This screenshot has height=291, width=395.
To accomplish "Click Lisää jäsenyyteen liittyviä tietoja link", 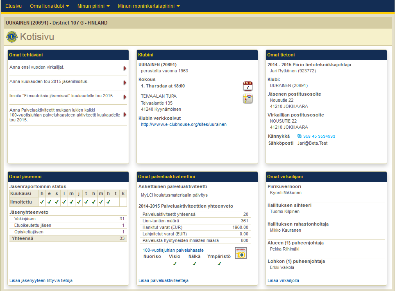I will pyautogui.click(x=41, y=280).
